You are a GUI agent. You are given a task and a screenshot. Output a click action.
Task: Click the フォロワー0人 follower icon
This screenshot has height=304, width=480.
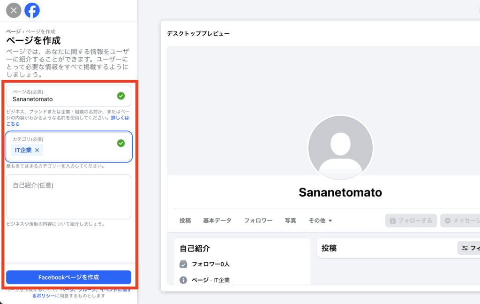pos(183,264)
